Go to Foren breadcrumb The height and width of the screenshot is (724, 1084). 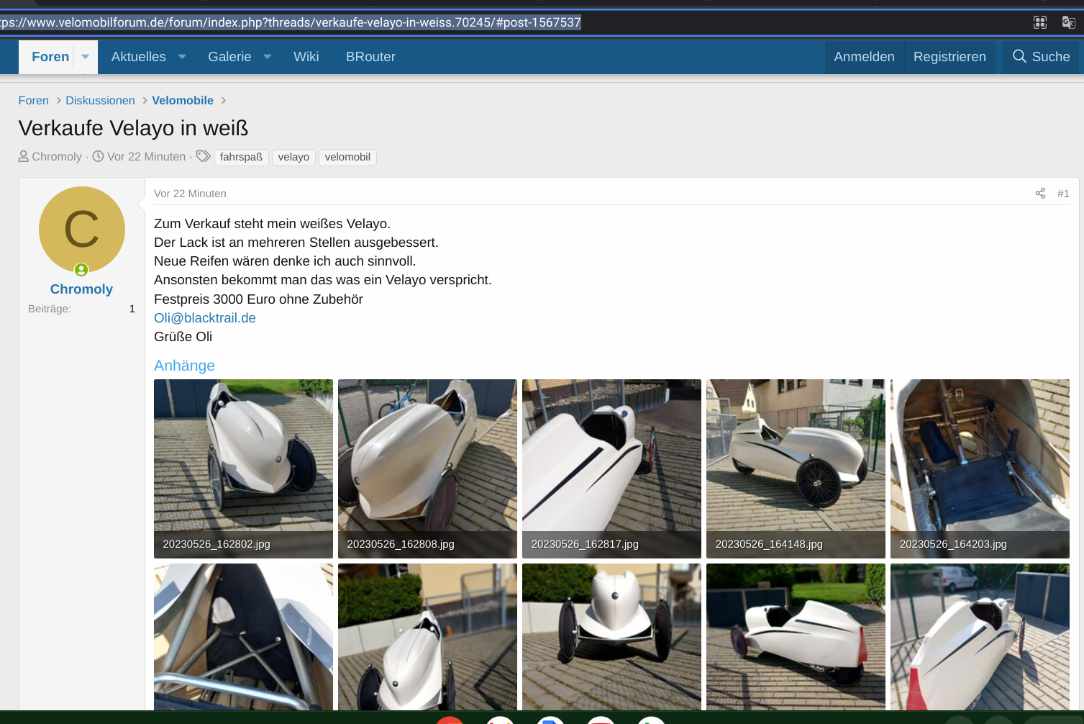tap(34, 101)
